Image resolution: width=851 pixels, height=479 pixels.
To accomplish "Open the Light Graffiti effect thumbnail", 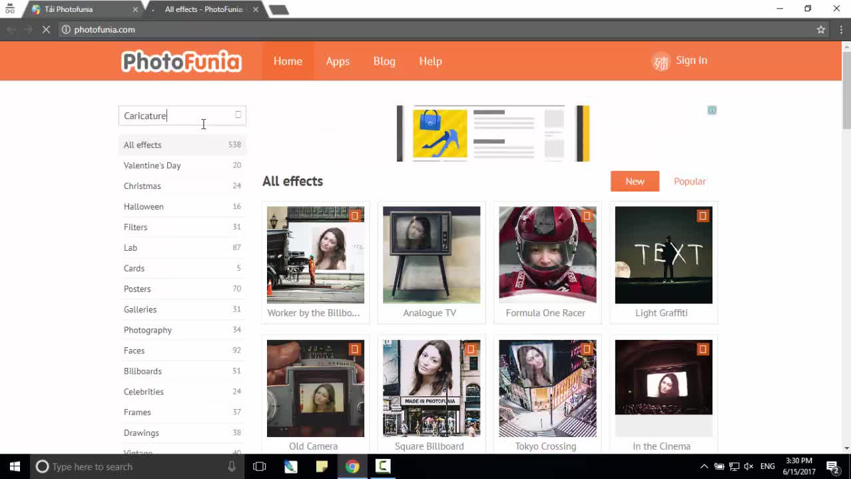I will [663, 255].
